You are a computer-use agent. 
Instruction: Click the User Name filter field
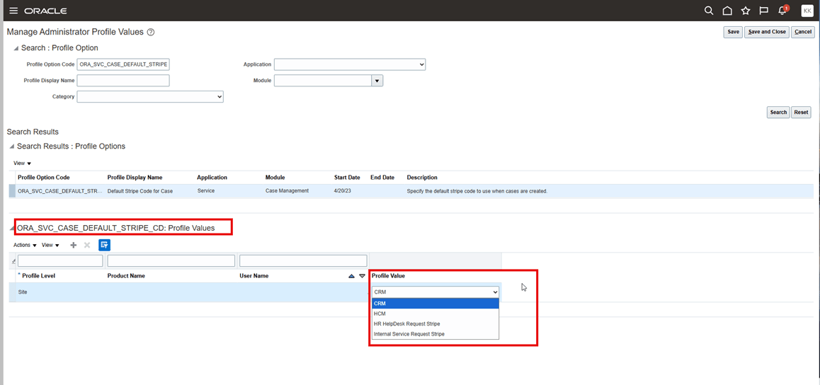coord(303,260)
